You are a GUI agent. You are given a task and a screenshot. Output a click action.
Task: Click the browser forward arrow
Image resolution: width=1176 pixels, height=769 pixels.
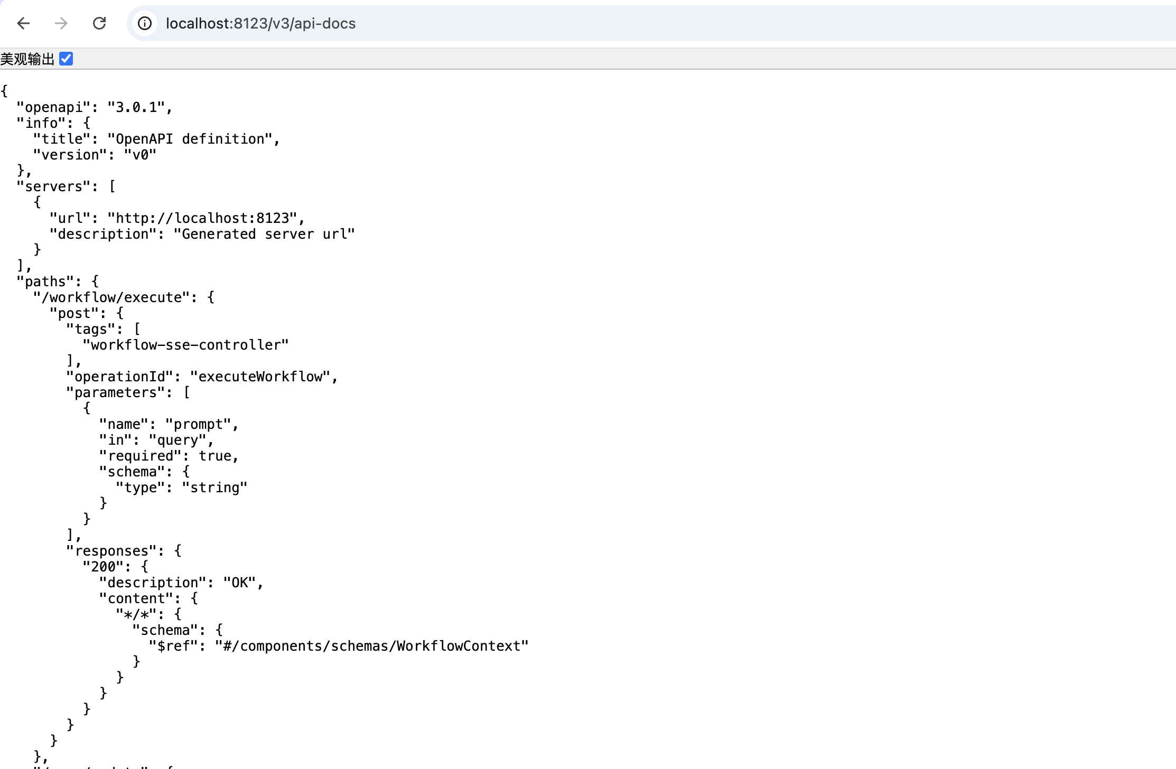[x=61, y=23]
